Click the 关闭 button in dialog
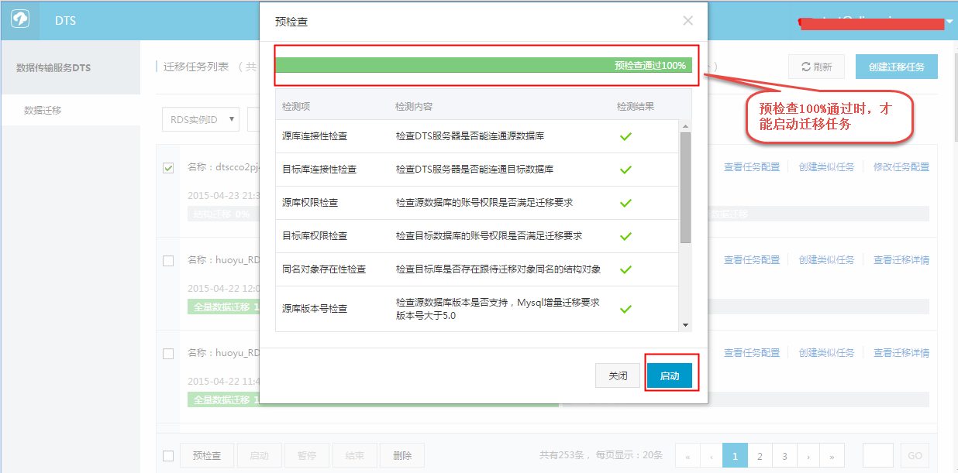 coord(618,376)
